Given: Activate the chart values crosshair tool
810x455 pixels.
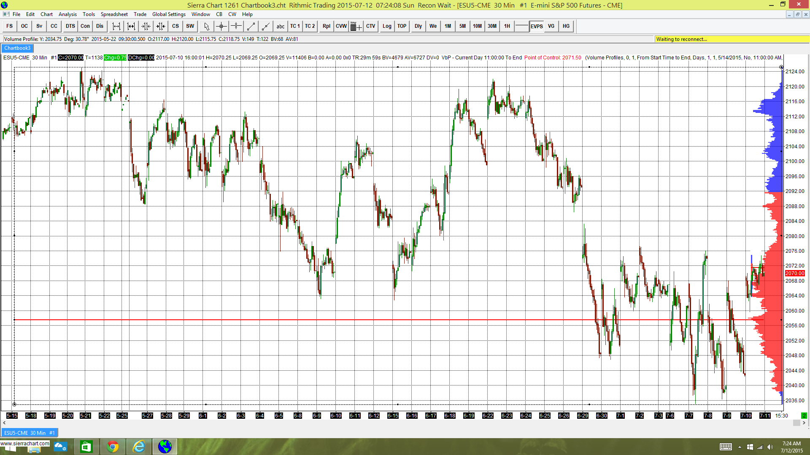Looking at the screenshot, I should (221, 26).
